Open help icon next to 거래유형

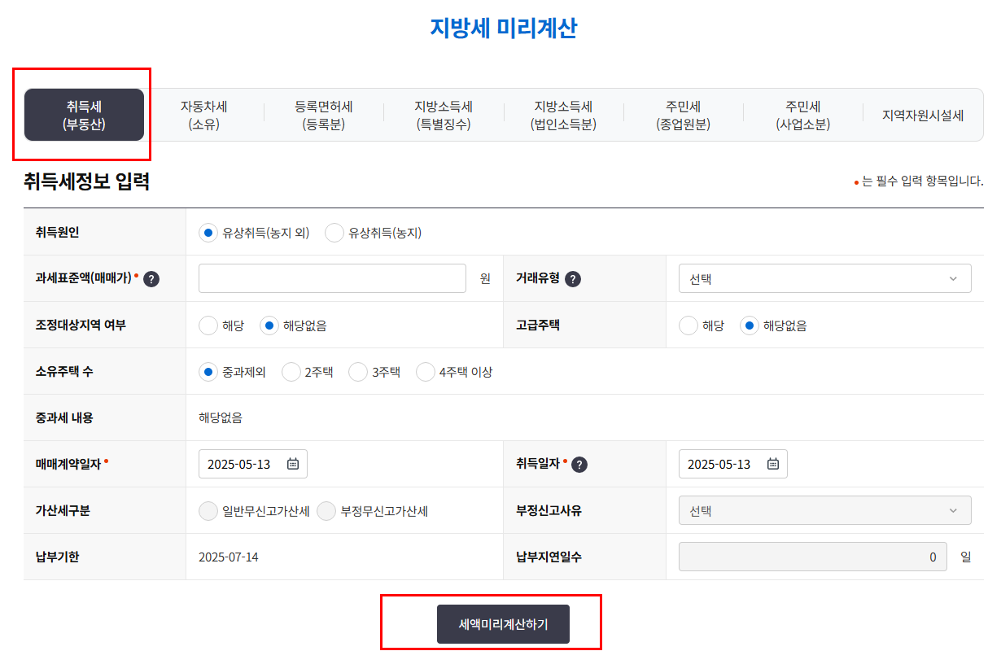pyautogui.click(x=573, y=279)
